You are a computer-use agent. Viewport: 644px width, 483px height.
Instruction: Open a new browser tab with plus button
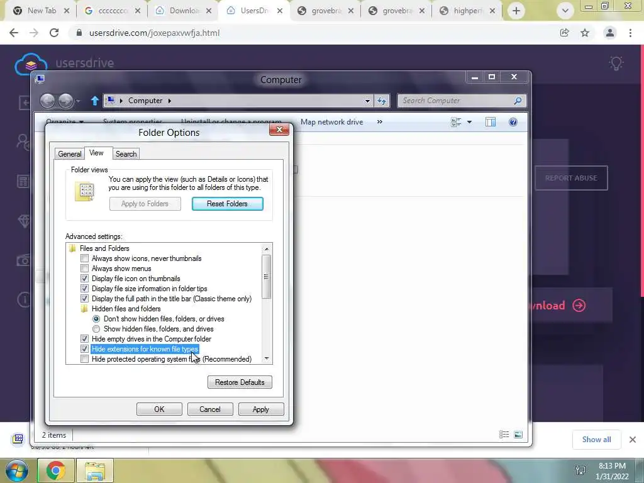(x=516, y=11)
